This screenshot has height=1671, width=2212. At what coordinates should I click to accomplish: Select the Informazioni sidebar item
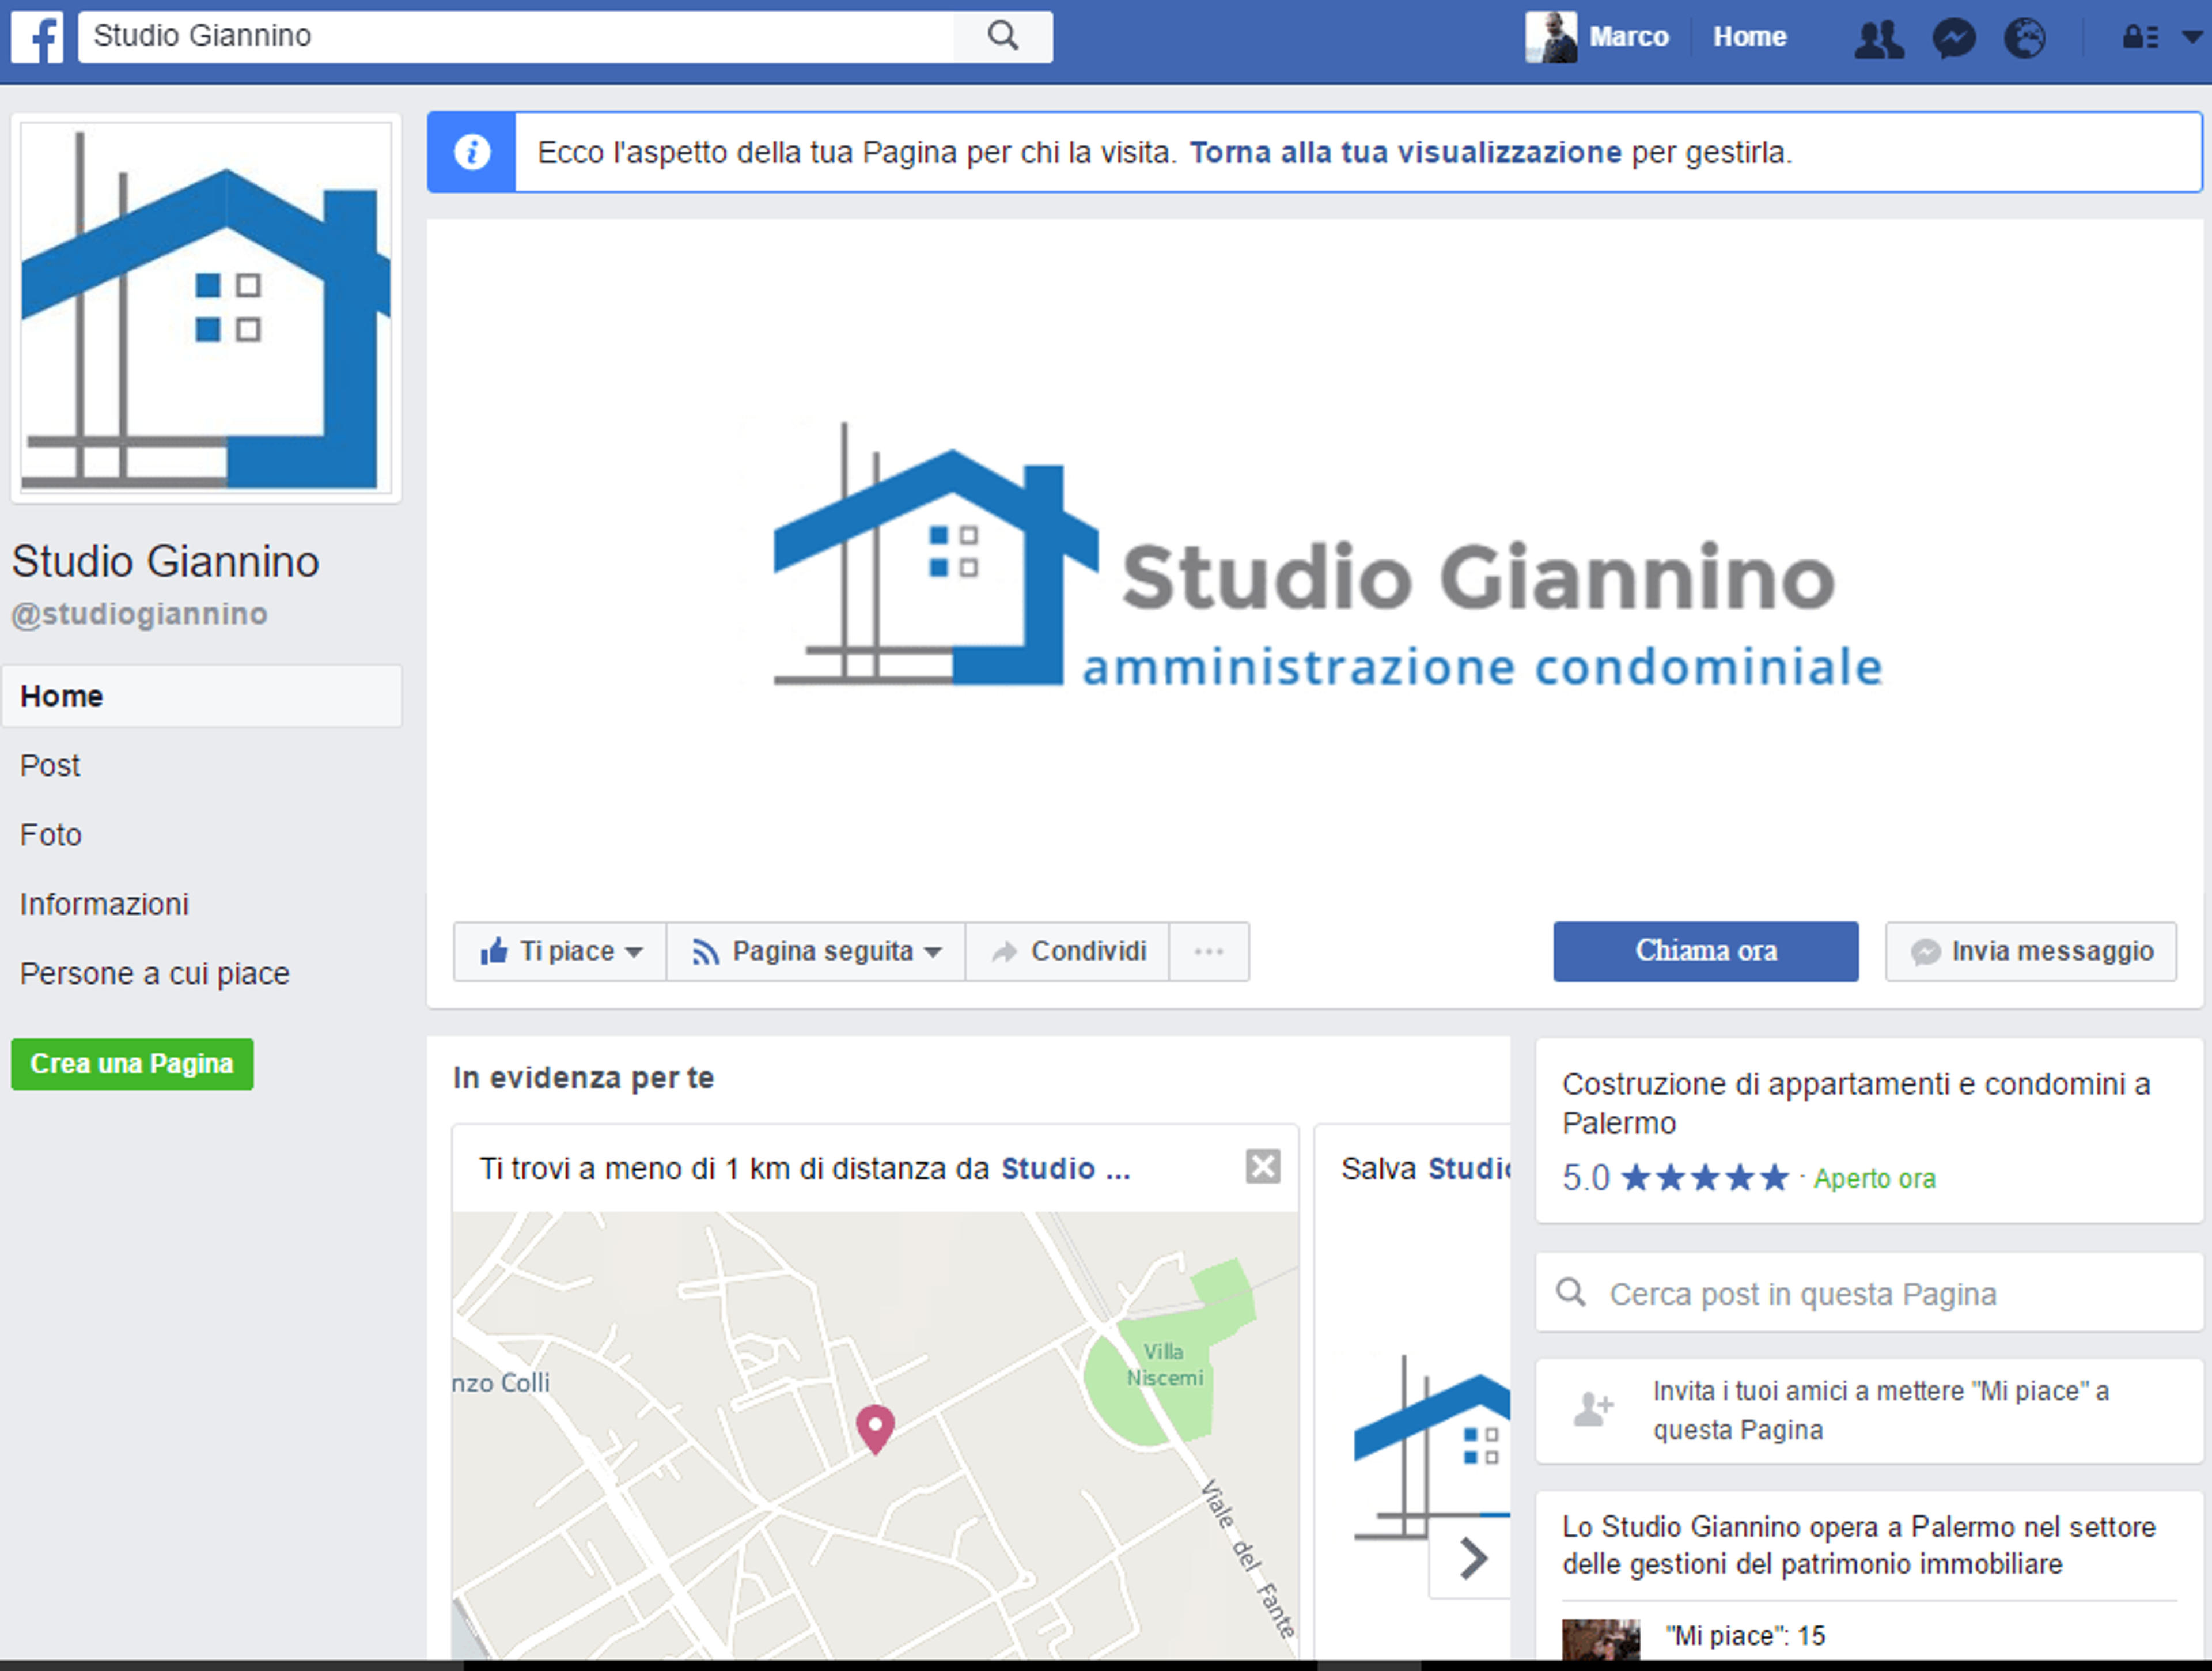click(104, 904)
